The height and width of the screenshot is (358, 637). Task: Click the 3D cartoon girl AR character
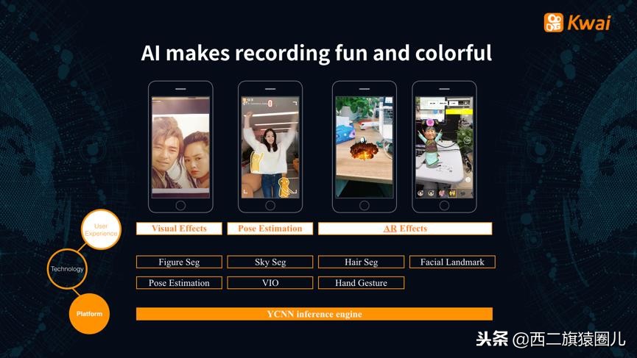[x=431, y=143]
